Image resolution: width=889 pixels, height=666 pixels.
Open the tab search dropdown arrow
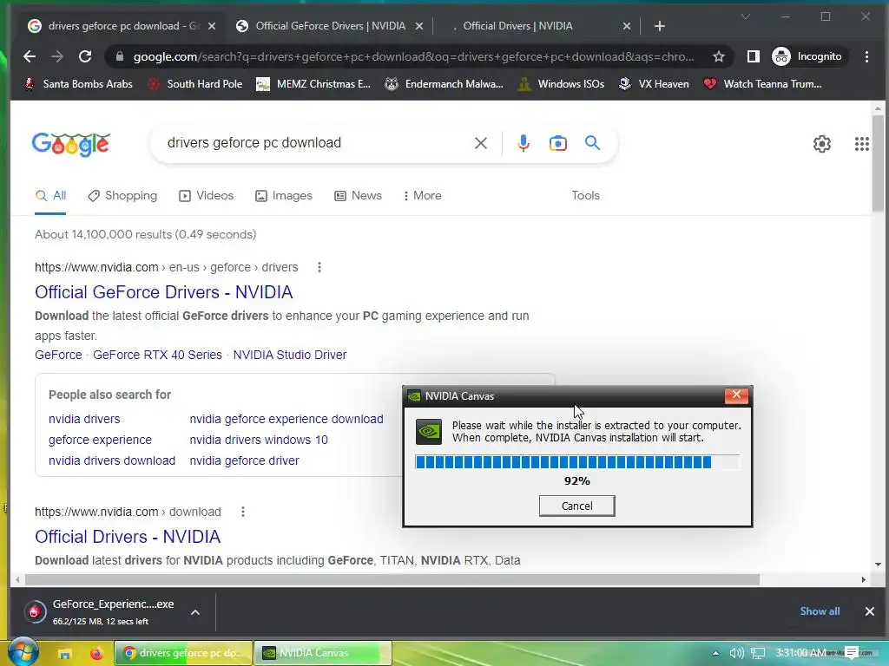pyautogui.click(x=746, y=17)
